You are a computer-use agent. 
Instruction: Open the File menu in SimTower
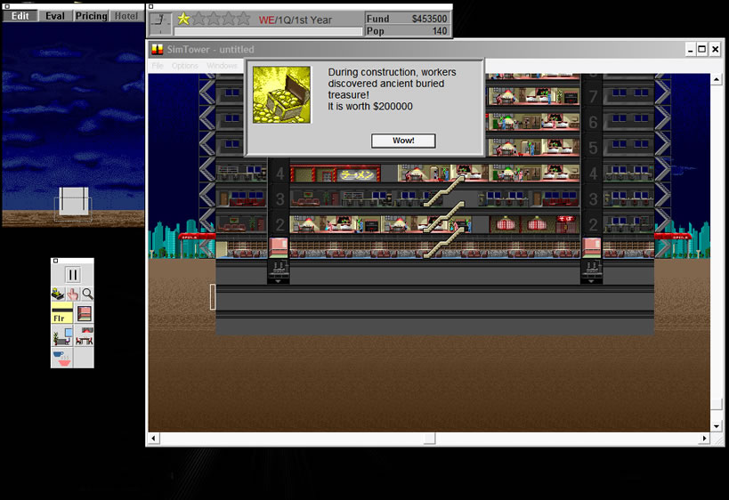click(158, 66)
